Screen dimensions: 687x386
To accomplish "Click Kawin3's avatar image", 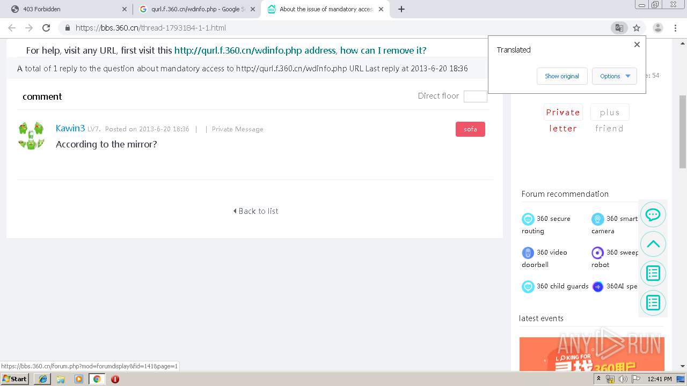I will click(31, 136).
